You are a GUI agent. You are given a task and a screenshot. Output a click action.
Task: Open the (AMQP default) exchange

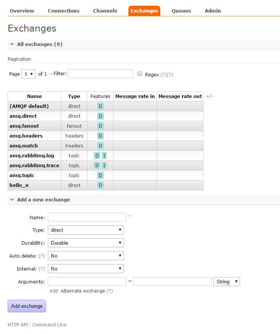[29, 106]
